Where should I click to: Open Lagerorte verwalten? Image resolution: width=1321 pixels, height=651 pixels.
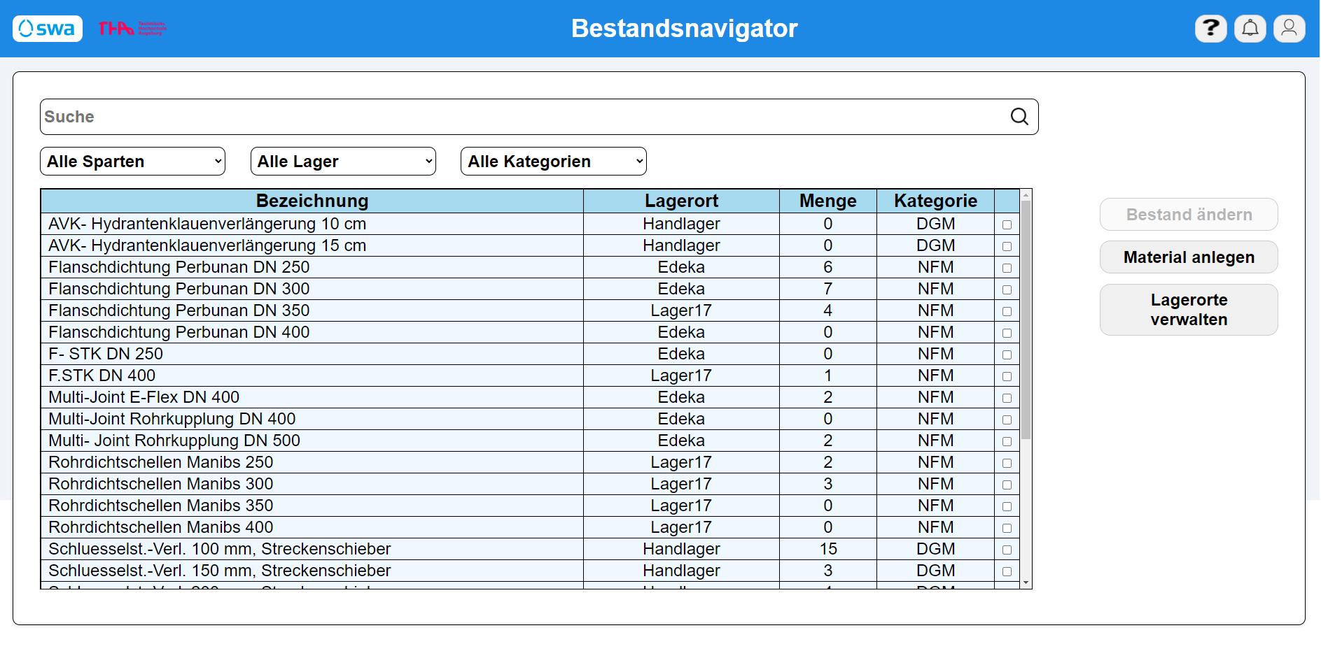point(1188,310)
